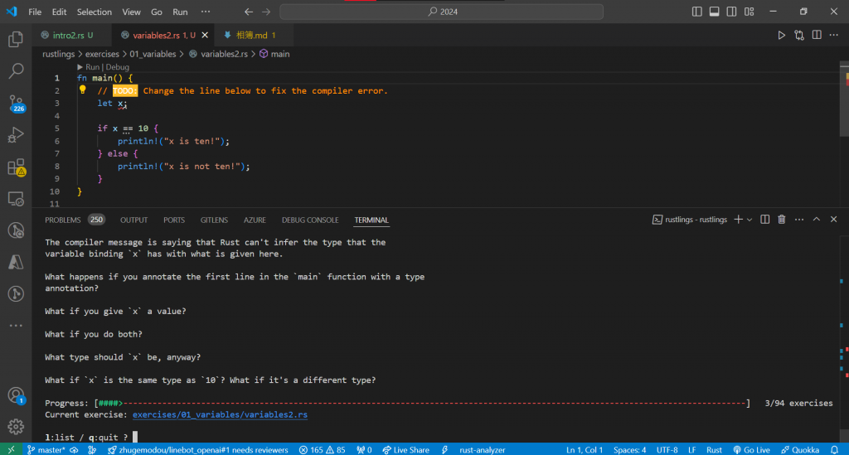Toggle Go Live server
Viewport: 849px width, 455px height.
pos(751,449)
